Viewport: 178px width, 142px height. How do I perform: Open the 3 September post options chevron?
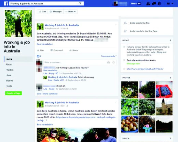pyautogui.click(x=115, y=102)
